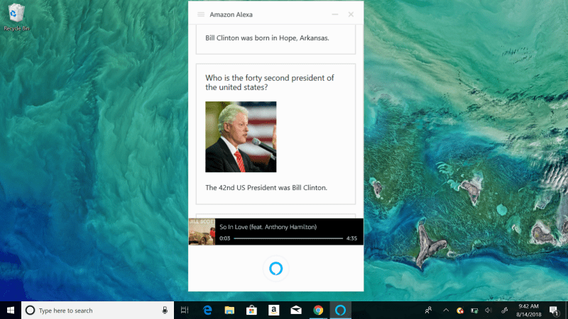Click the Bill Clinton photo
Screen dimensions: 568x319
241,137
